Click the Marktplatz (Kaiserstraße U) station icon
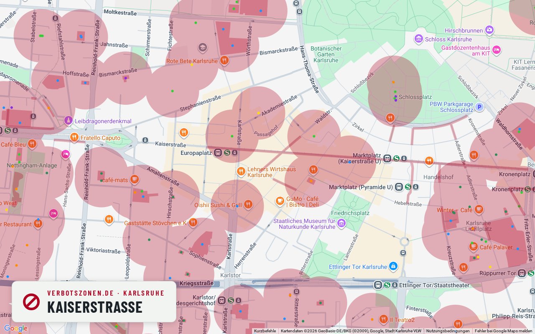Image resolution: width=535 pixels, height=334 pixels. (x=387, y=158)
